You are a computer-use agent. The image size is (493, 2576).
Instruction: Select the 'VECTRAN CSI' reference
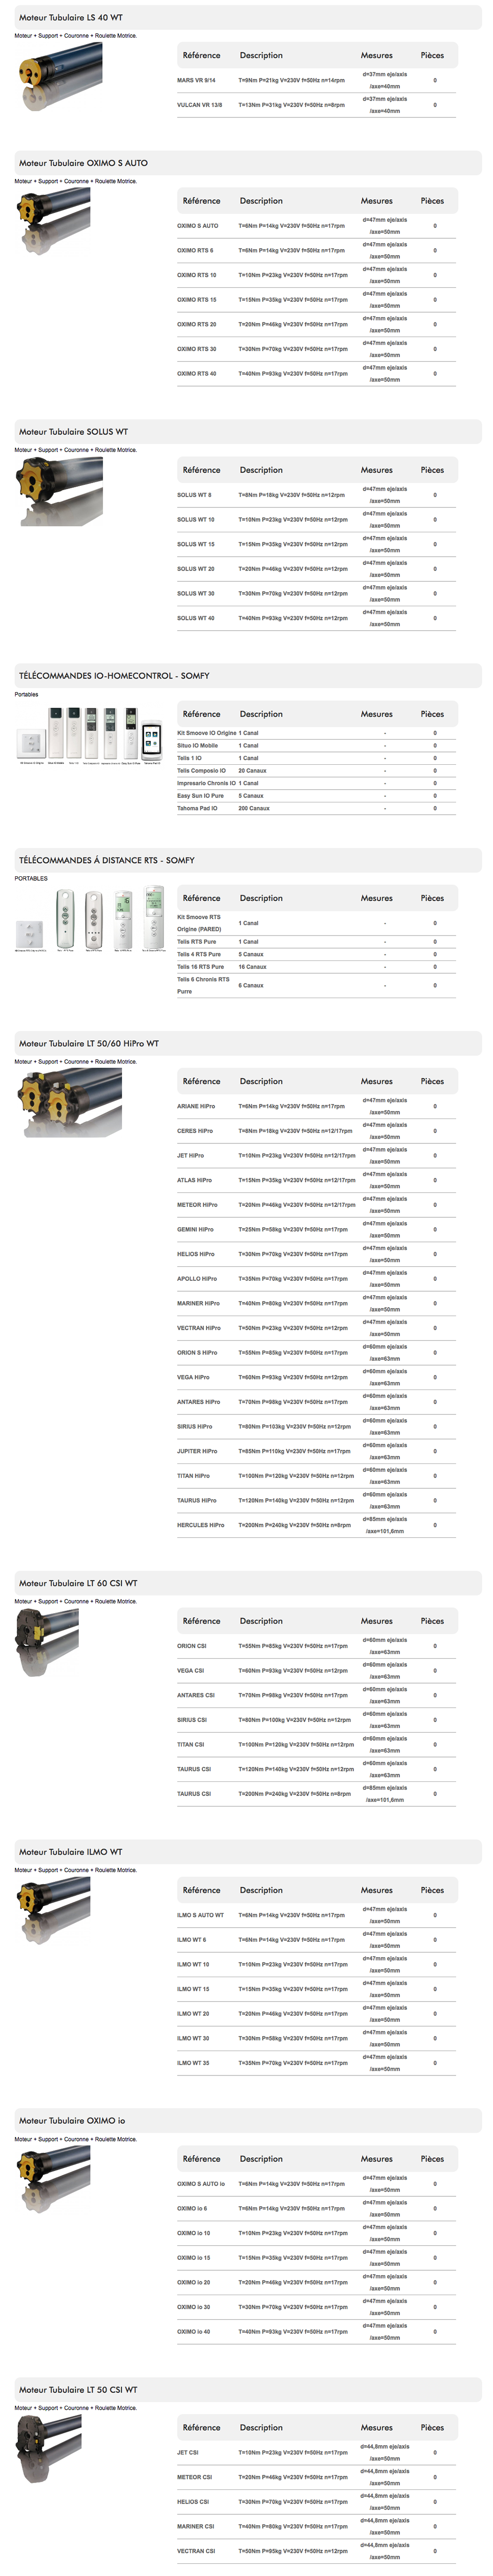tap(196, 2551)
